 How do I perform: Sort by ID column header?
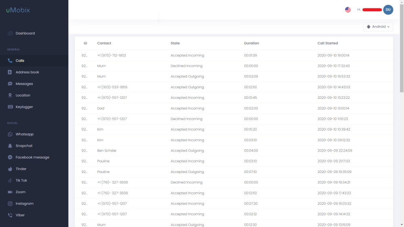point(85,43)
